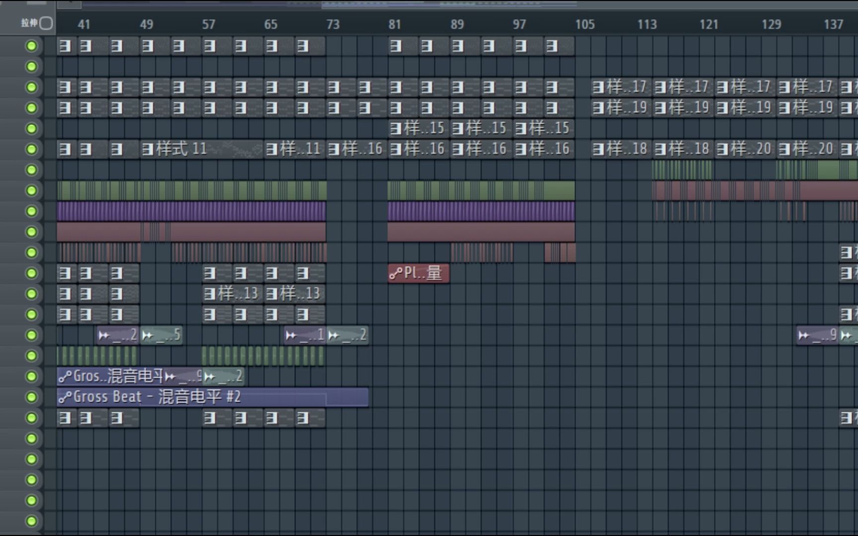Mute the track with Pl..量 automation clip
The image size is (858, 536).
31,273
